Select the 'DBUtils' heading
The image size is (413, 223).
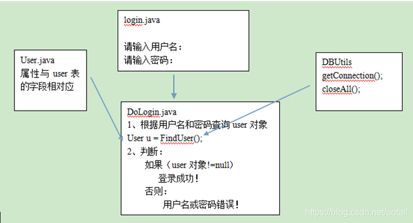[x=337, y=62]
